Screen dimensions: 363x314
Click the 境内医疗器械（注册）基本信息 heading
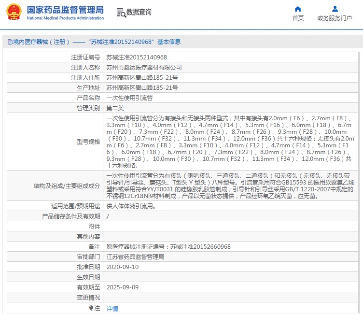97,42
